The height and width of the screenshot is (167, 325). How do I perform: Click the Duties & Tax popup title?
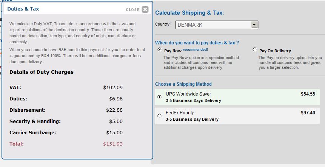coord(23,9)
